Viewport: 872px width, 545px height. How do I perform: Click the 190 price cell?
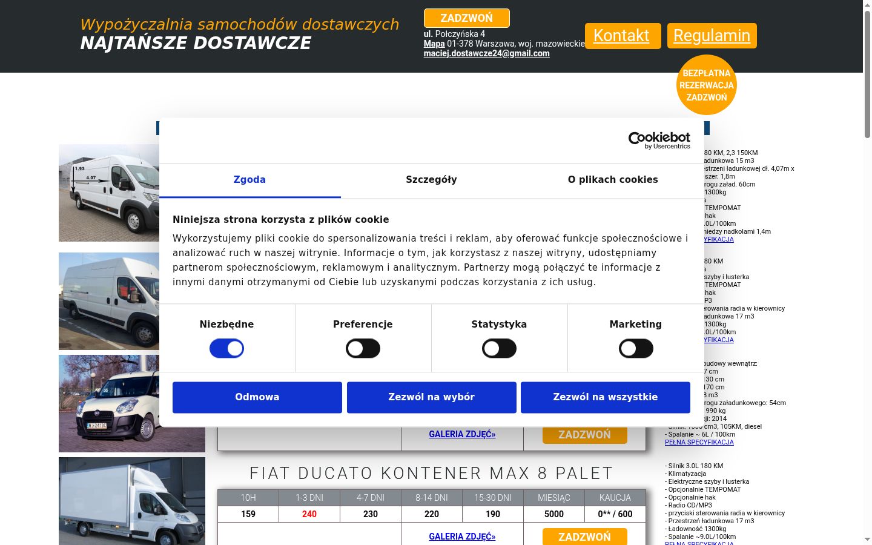[x=493, y=514]
